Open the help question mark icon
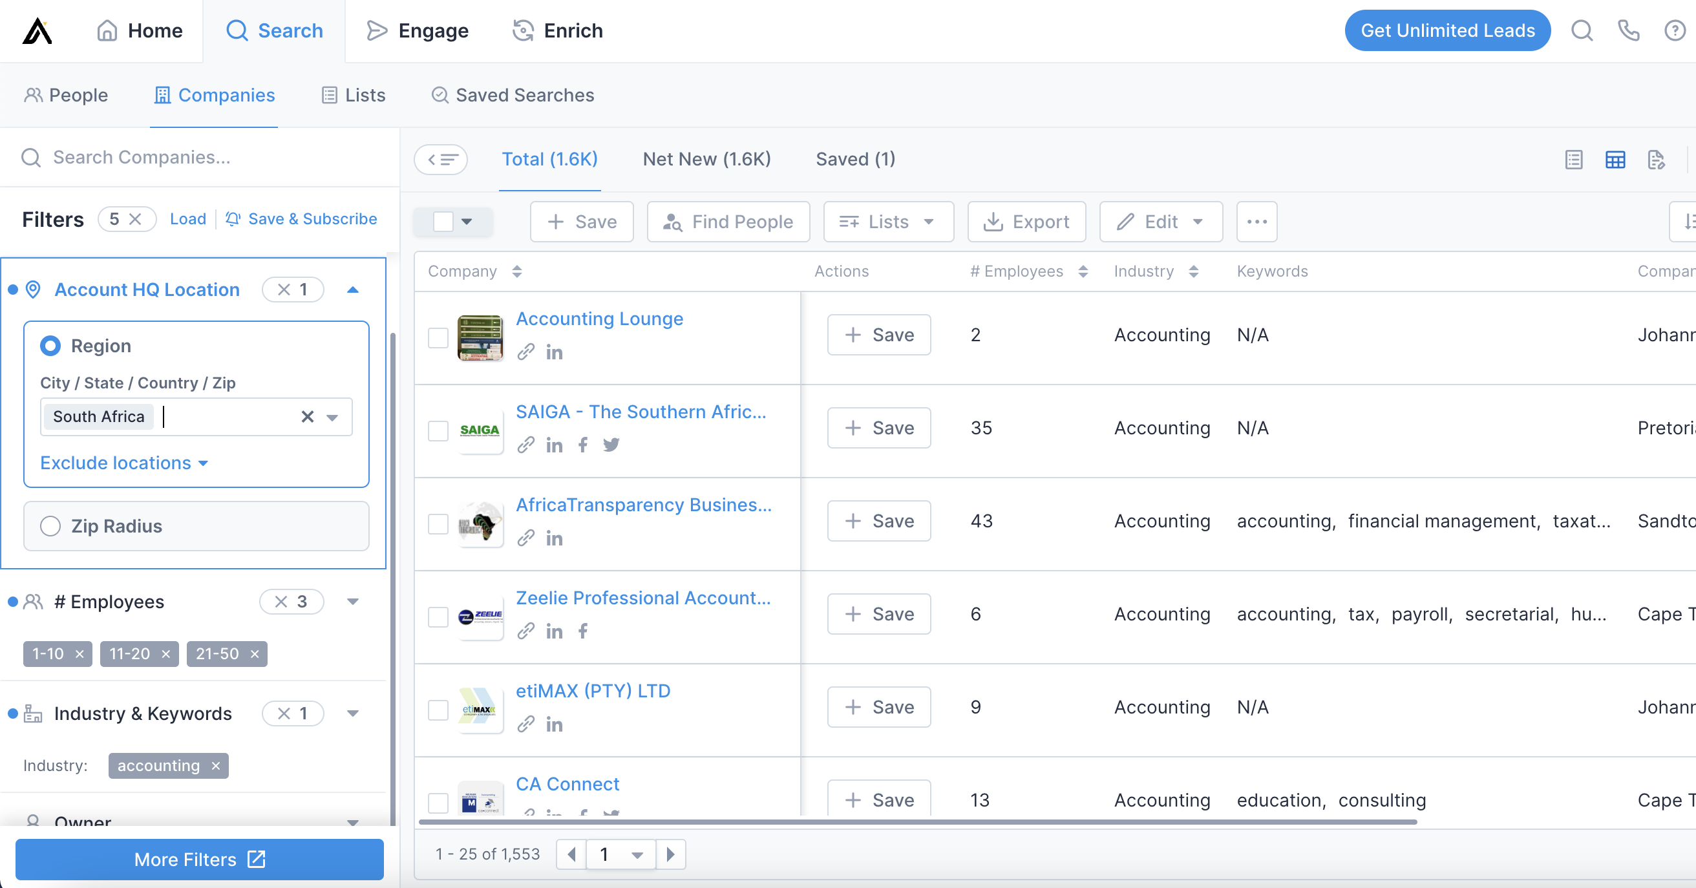This screenshot has height=888, width=1696. 1674,30
